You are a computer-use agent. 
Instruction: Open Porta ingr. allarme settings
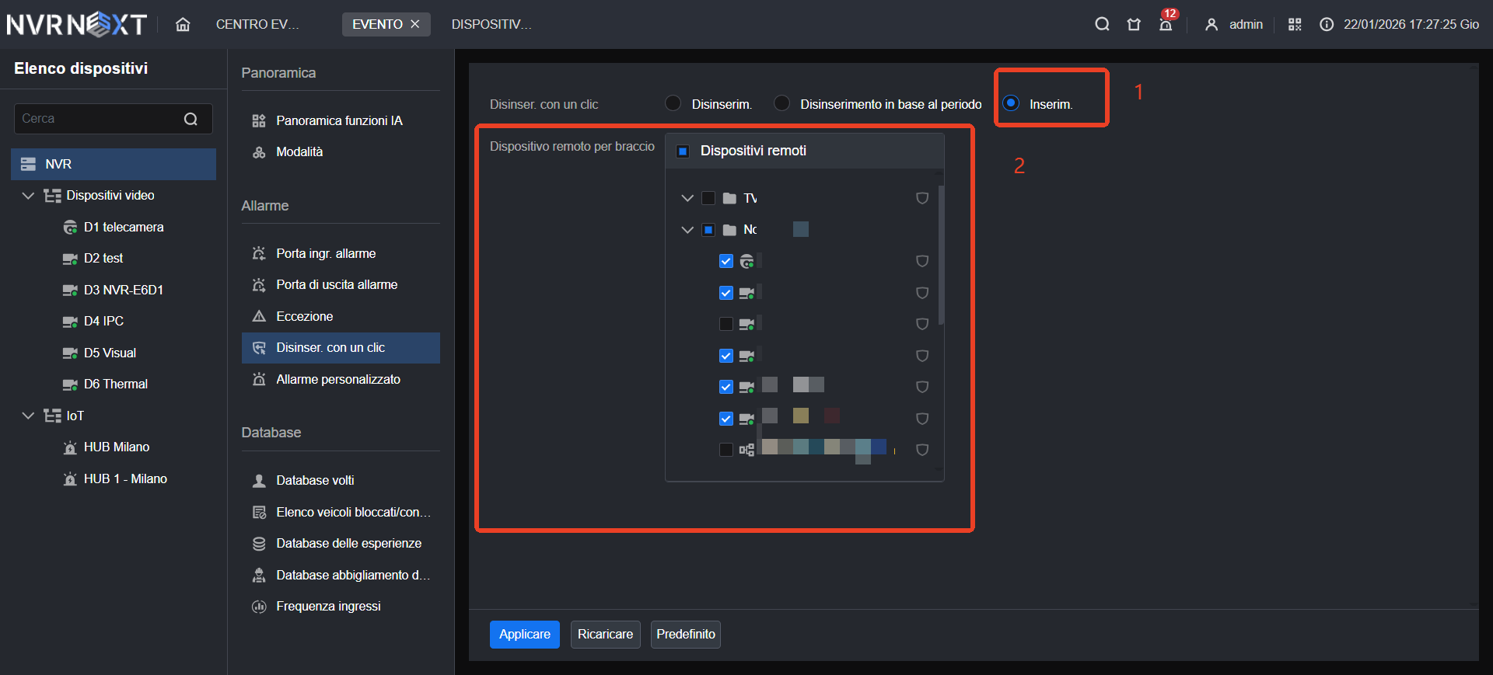coord(341,253)
